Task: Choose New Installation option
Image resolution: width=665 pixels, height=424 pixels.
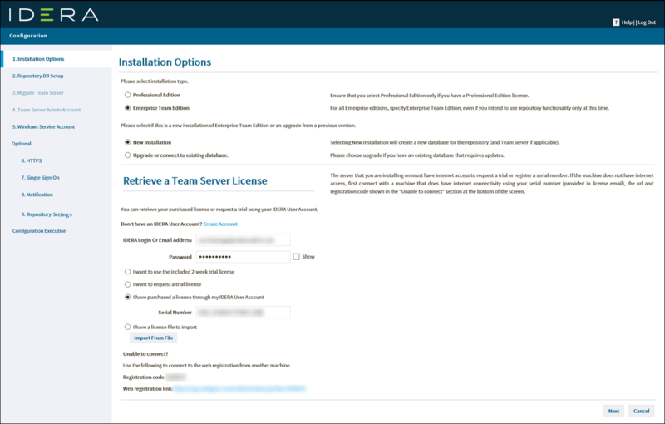Action: (x=128, y=142)
